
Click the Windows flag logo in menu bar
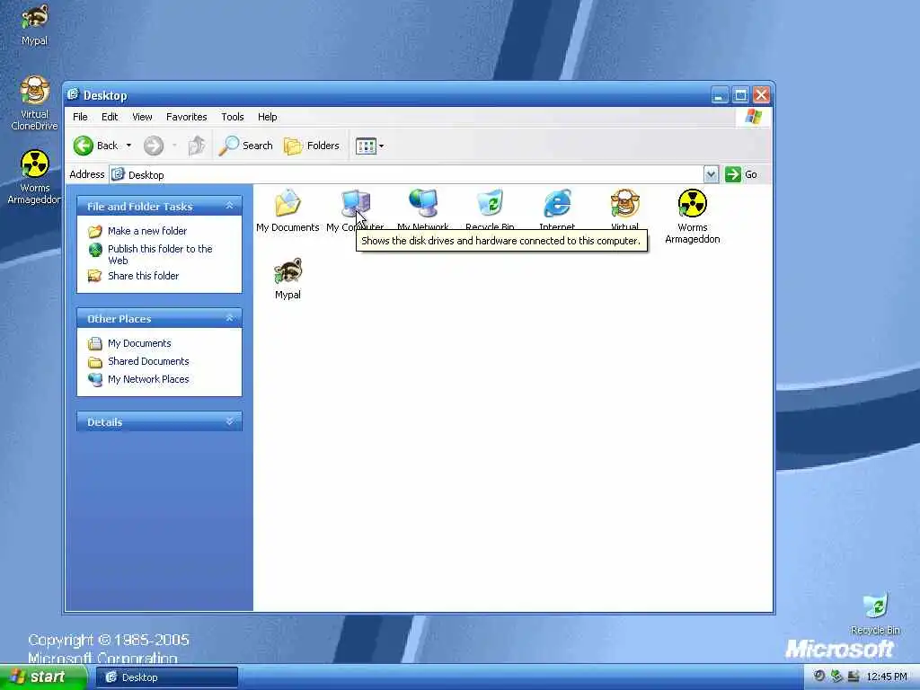tap(754, 117)
